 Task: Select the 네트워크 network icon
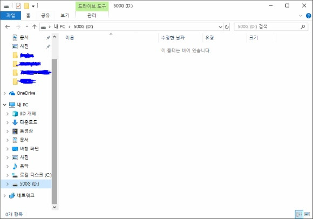(12, 195)
